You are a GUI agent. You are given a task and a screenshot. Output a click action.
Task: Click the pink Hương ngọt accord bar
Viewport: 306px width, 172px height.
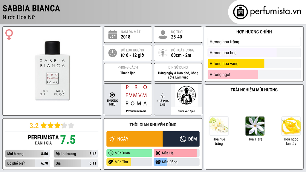(254, 74)
